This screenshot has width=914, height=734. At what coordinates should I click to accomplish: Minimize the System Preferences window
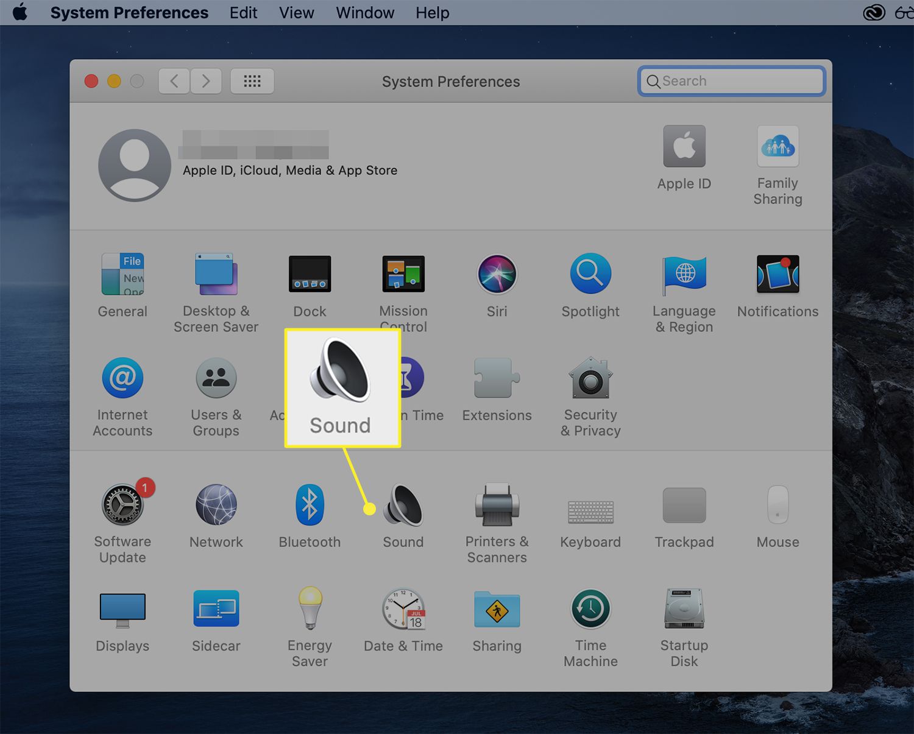(114, 81)
